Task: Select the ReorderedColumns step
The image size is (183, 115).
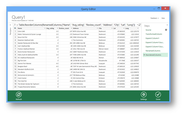Action: pos(153,55)
